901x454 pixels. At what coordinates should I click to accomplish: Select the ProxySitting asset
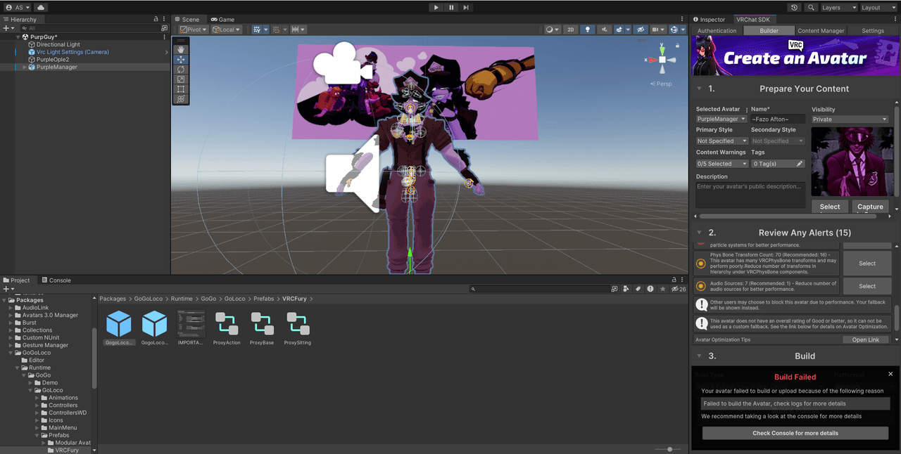(x=298, y=328)
